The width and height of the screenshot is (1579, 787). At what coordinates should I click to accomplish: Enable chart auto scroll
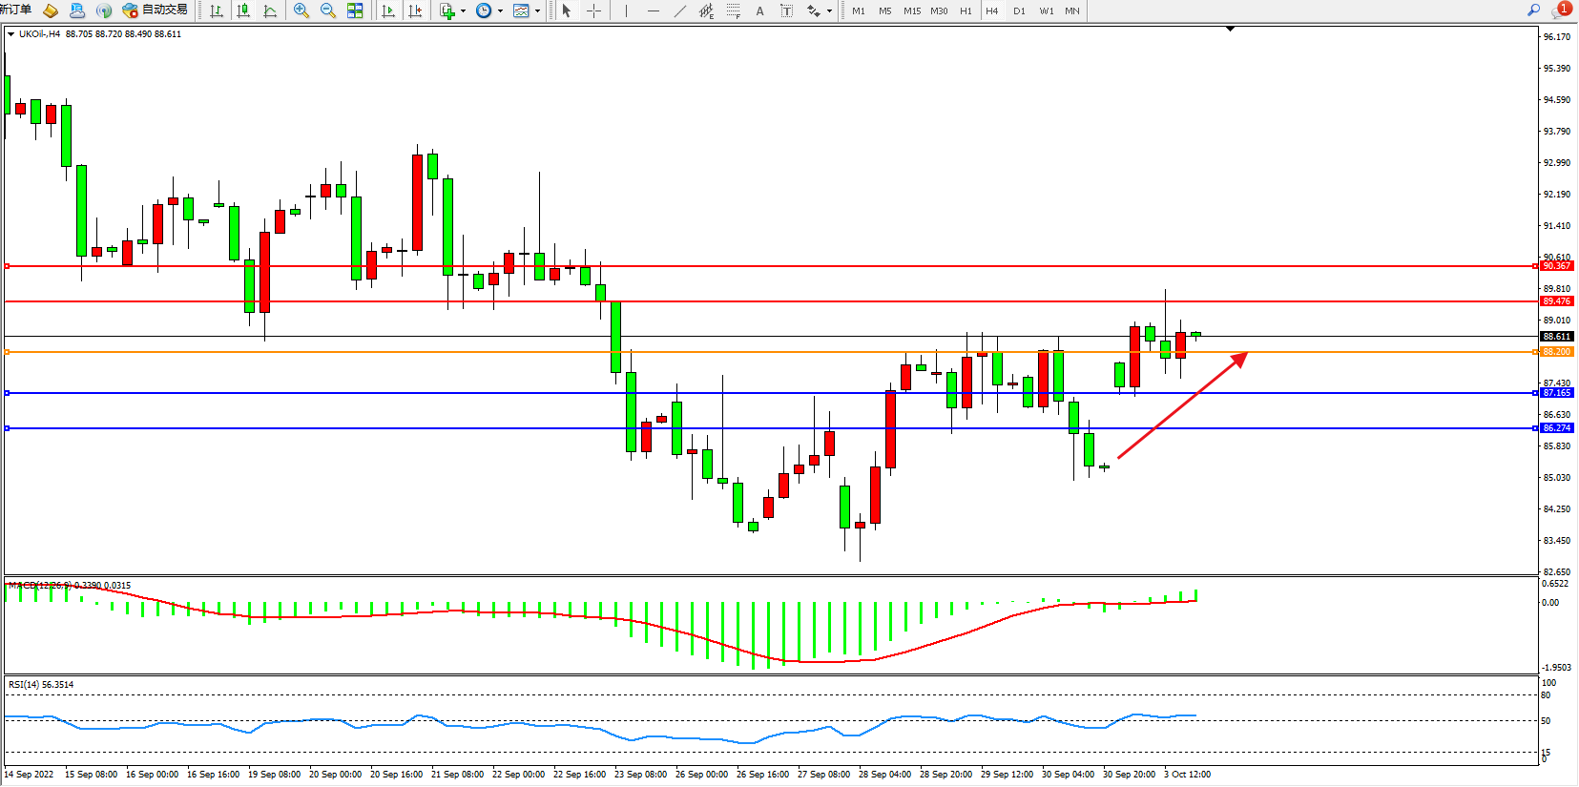pos(388,10)
